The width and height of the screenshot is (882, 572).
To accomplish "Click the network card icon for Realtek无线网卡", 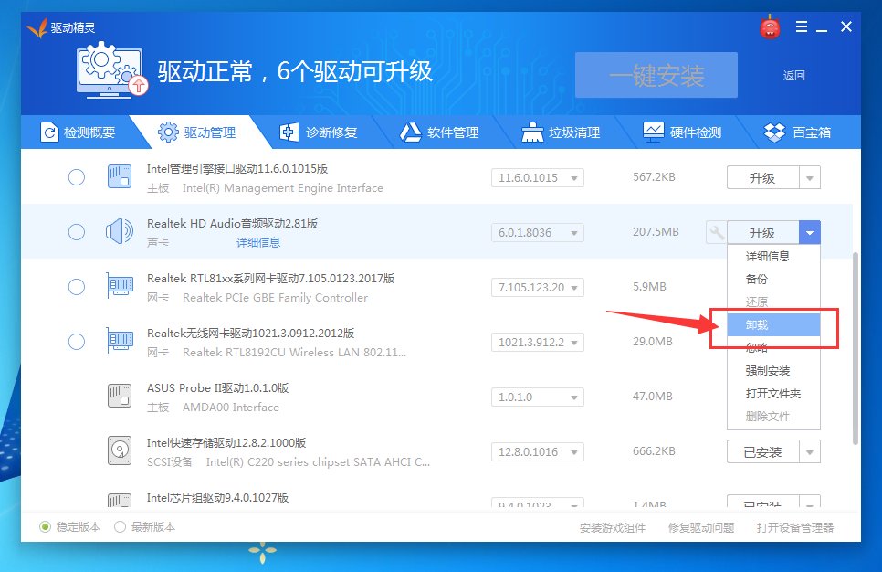I will pyautogui.click(x=120, y=340).
